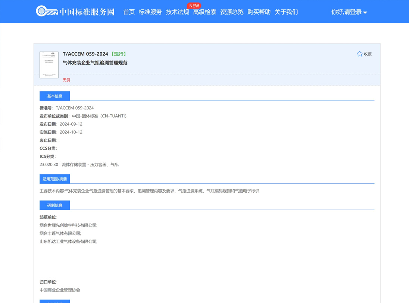Click the title 气体充装企业气瓶追溯管理规范
409x303 pixels.
[x=95, y=63]
